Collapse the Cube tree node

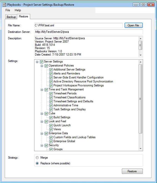[42, 114]
